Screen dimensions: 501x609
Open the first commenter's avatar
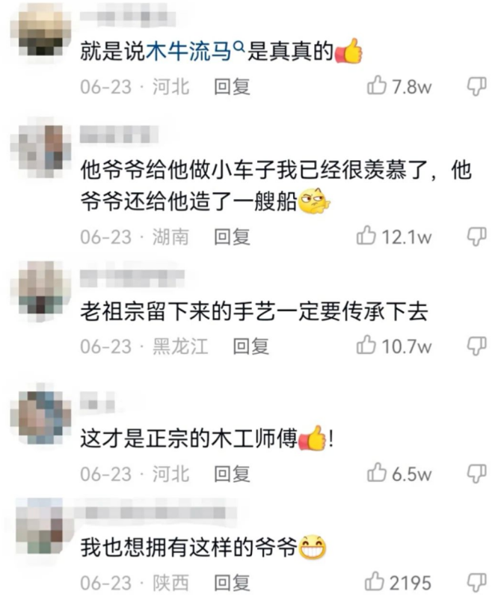(40, 33)
